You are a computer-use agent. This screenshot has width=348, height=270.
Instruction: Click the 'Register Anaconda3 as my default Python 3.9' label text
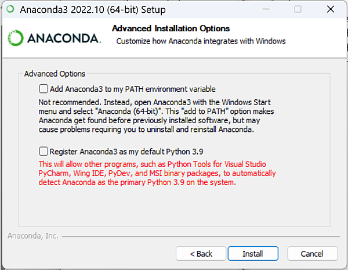[x=126, y=152]
